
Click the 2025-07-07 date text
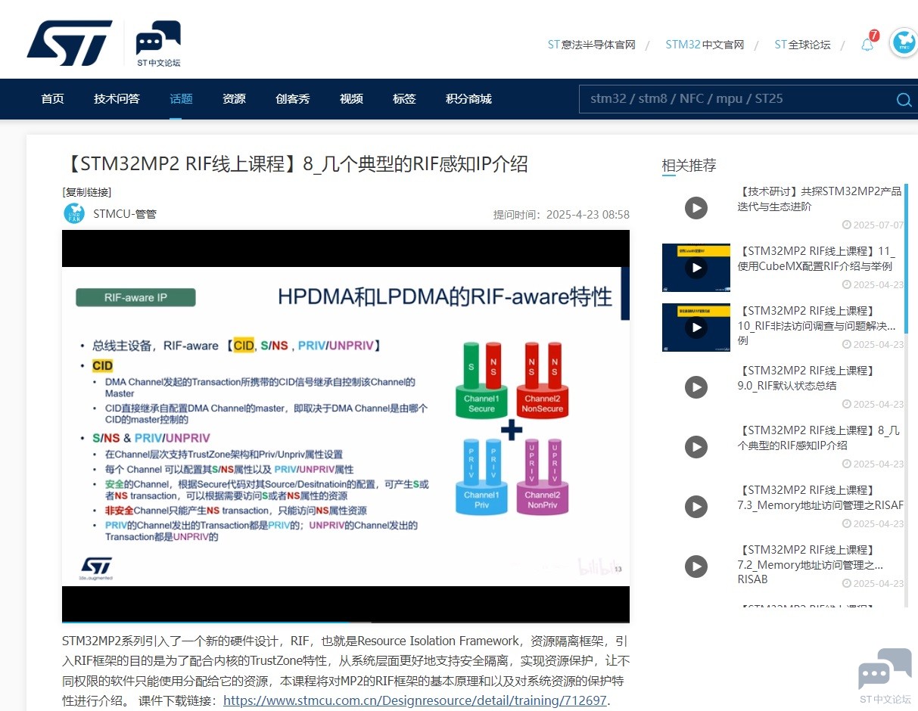pyautogui.click(x=878, y=225)
